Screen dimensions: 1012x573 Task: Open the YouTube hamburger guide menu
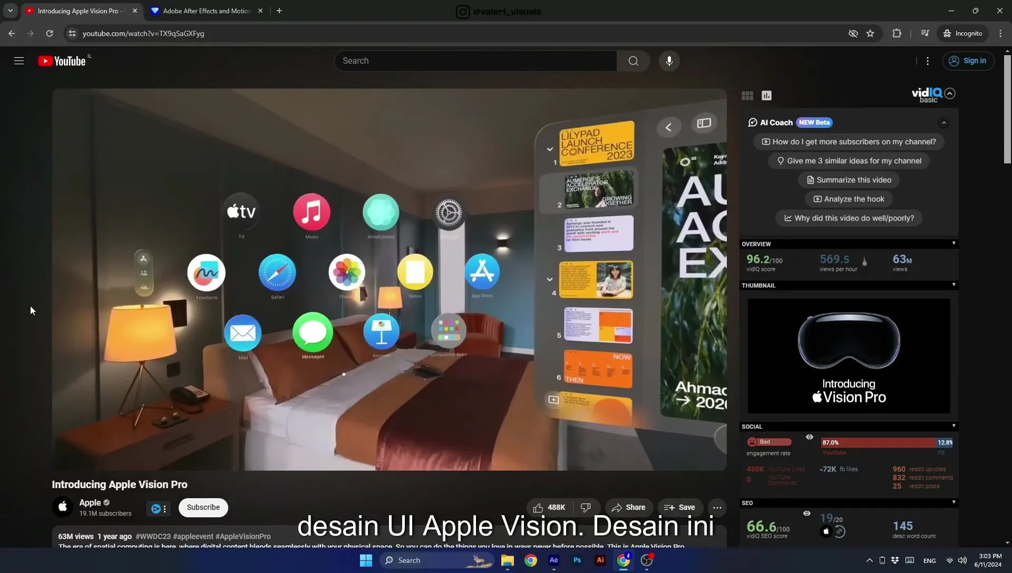click(19, 61)
